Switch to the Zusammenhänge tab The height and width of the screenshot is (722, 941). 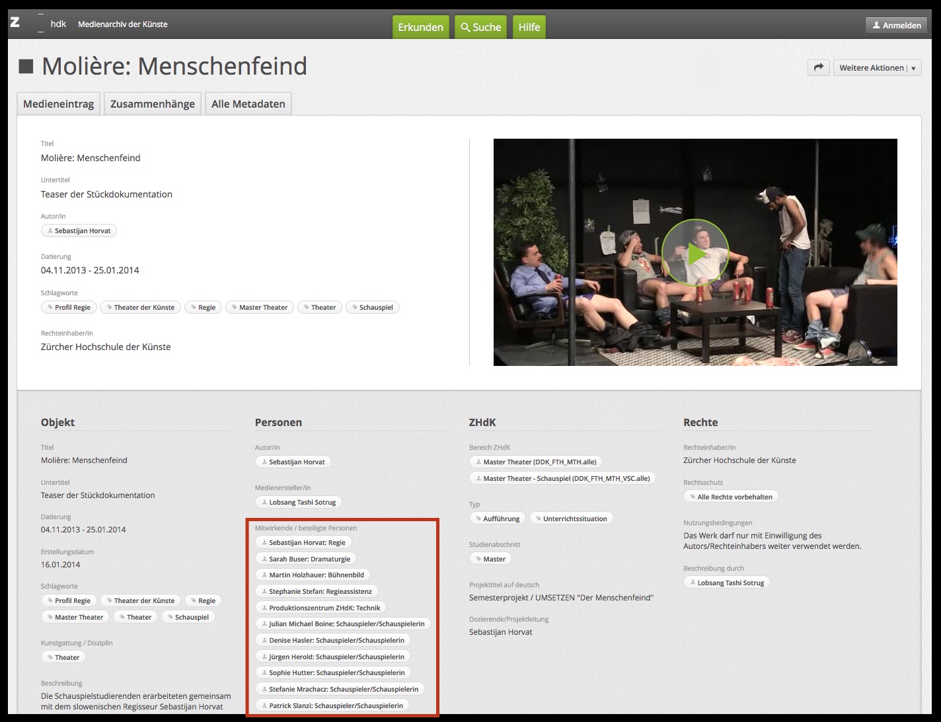152,104
